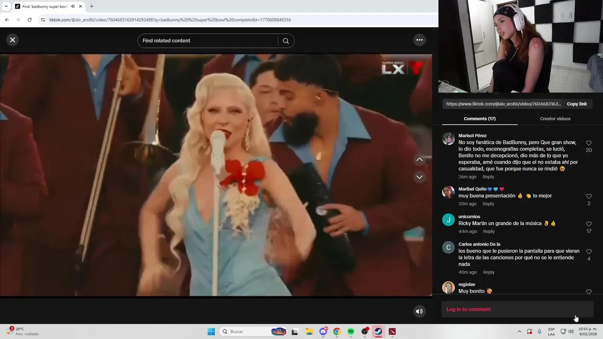This screenshot has height=339, width=603.
Task: Mute the video with the speaker button
Action: click(419, 311)
